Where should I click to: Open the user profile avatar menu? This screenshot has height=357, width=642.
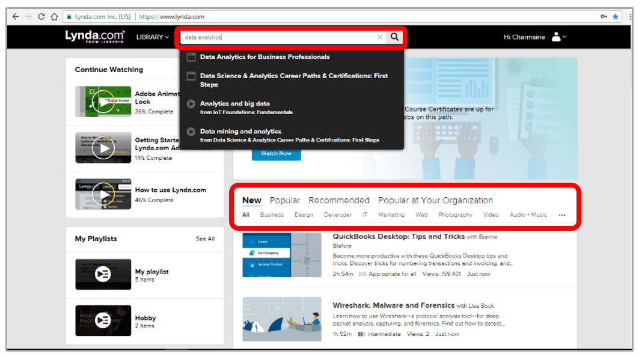click(559, 37)
